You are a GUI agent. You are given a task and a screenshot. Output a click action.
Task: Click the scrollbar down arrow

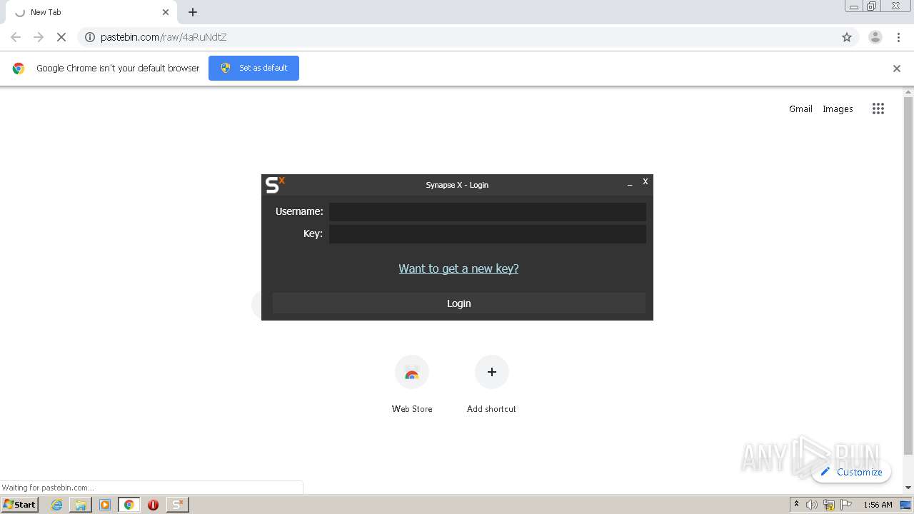pos(908,488)
